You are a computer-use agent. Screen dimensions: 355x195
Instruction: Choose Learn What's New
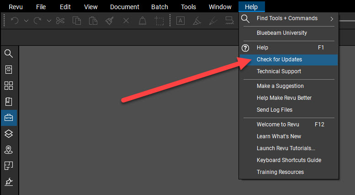coord(289,136)
